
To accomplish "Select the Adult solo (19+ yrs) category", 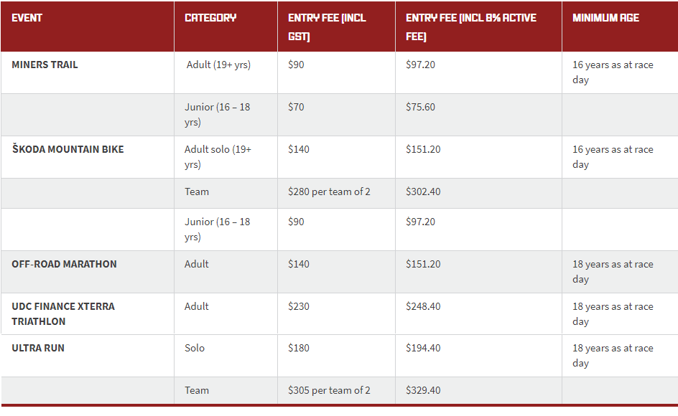I will [218, 157].
